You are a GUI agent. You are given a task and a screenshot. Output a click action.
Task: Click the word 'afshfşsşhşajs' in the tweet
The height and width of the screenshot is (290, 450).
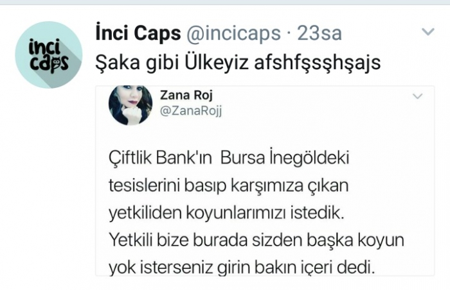point(318,63)
